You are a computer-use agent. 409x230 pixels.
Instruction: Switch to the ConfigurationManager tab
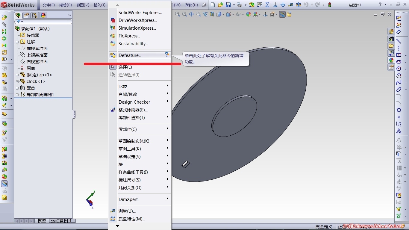(x=35, y=15)
